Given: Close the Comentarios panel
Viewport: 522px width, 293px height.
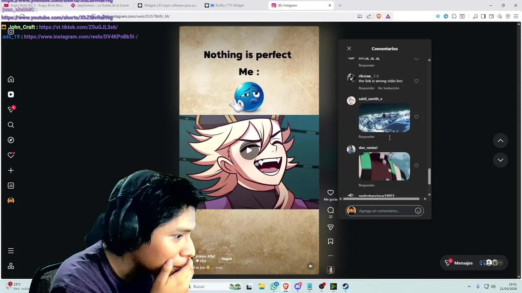Looking at the screenshot, I should coord(349,48).
